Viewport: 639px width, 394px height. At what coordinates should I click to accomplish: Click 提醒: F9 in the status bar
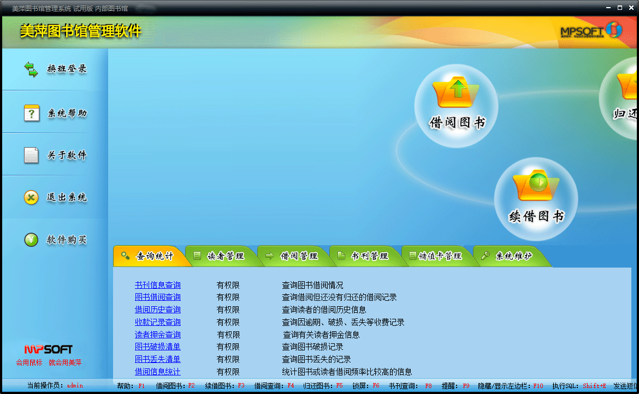pos(455,386)
